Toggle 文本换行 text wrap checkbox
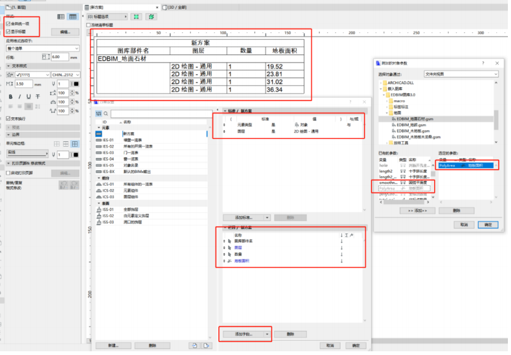Viewport: 511px width, 355px height. (9, 119)
